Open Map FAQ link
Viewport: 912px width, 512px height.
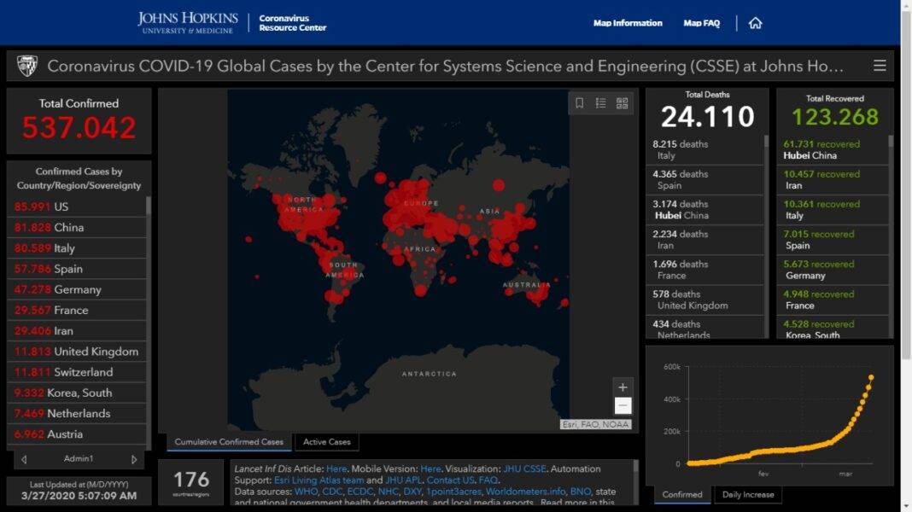click(x=701, y=23)
